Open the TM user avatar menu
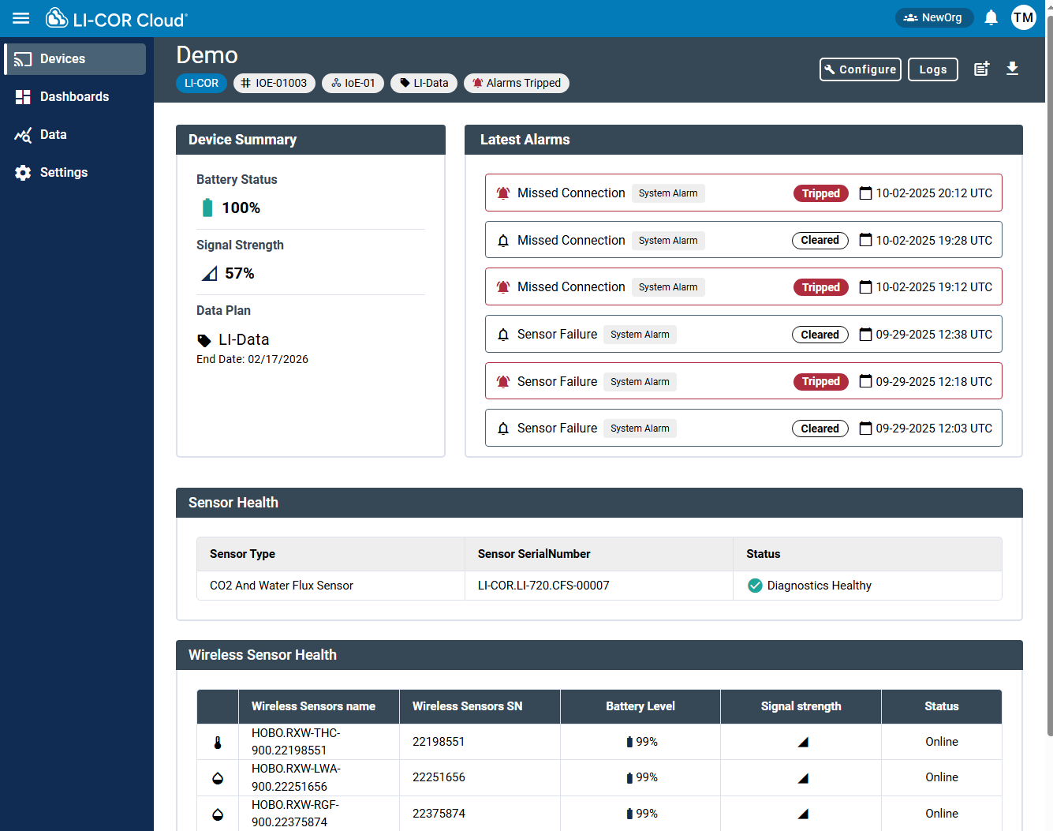 1023,17
